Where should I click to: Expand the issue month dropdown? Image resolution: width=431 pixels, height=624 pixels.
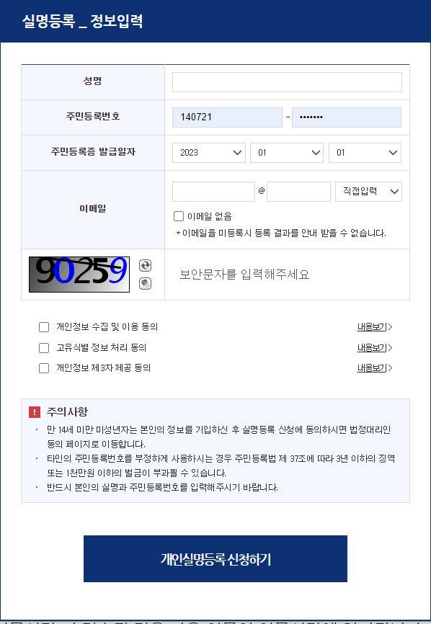pos(287,153)
